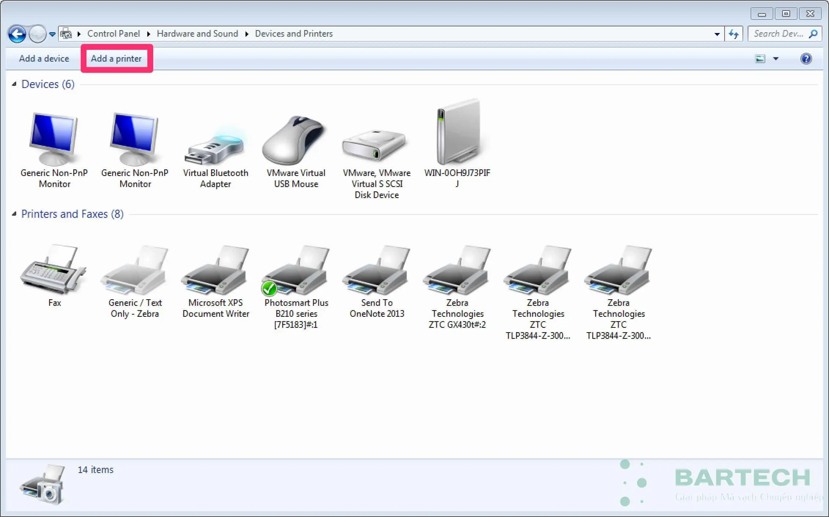Open the address bar history dropdown
Viewport: 829px width, 517px height.
(716, 34)
